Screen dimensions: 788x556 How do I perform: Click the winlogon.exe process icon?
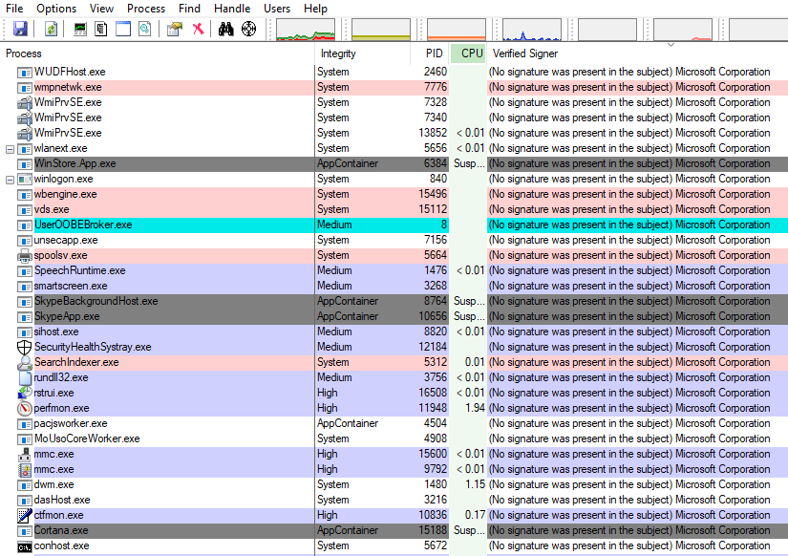coord(24,180)
